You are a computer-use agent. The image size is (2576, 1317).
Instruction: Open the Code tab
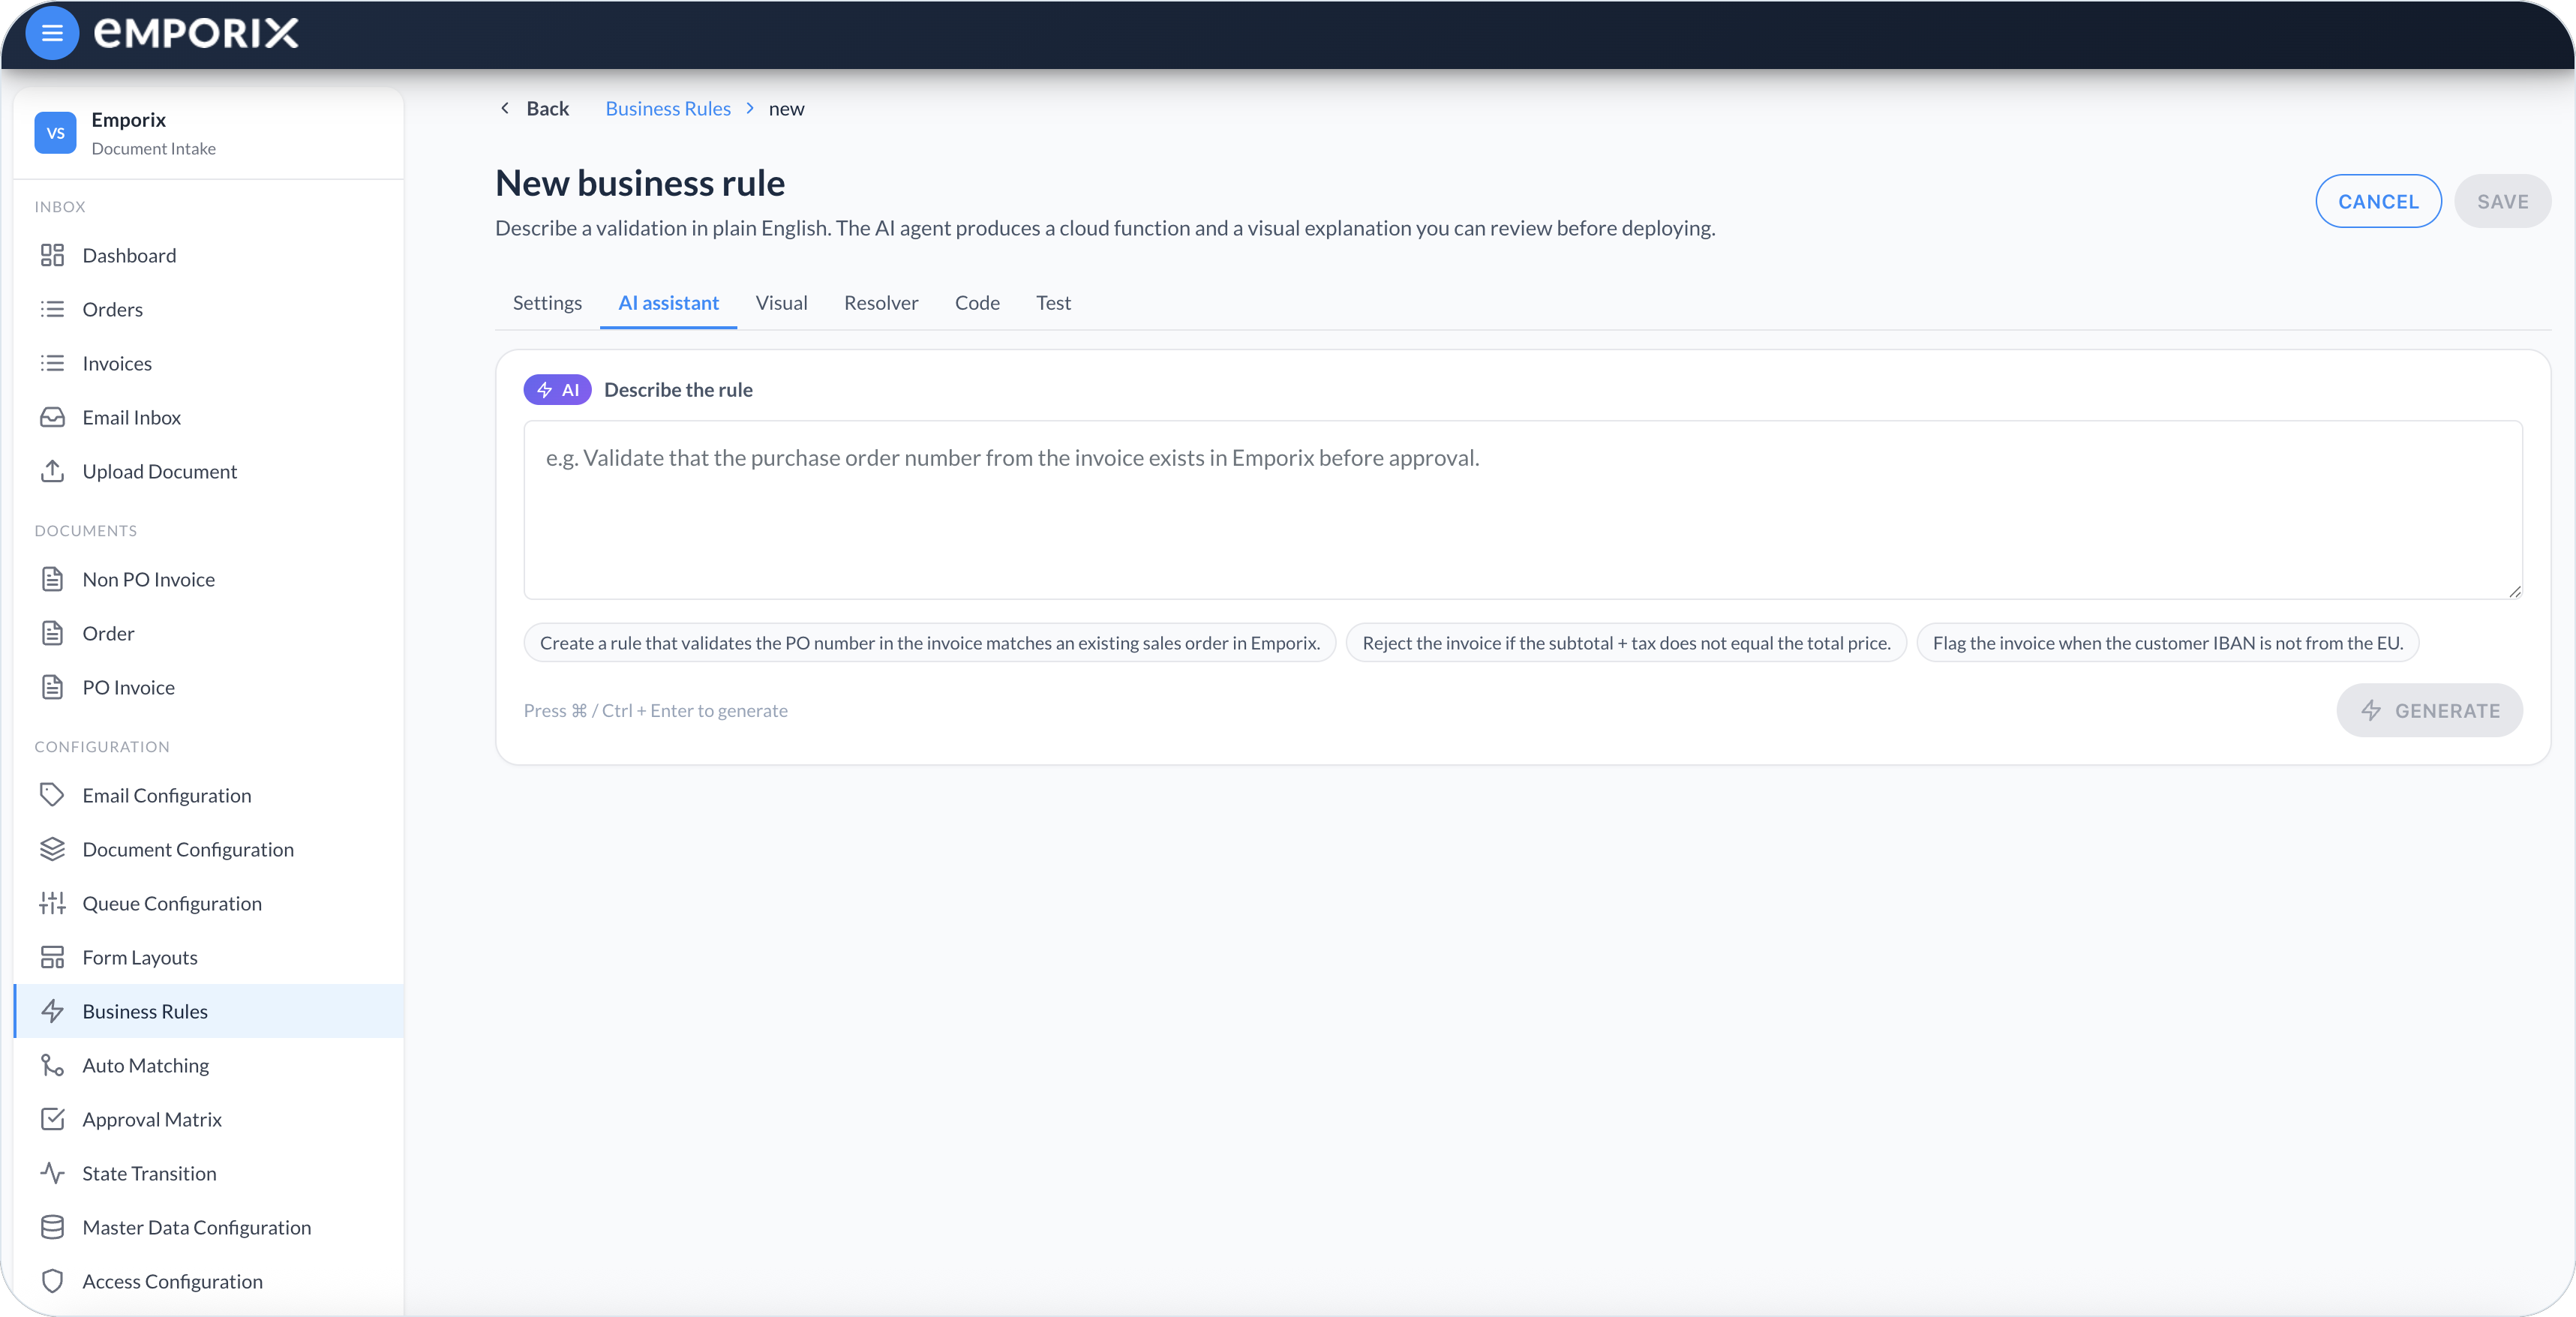click(976, 303)
